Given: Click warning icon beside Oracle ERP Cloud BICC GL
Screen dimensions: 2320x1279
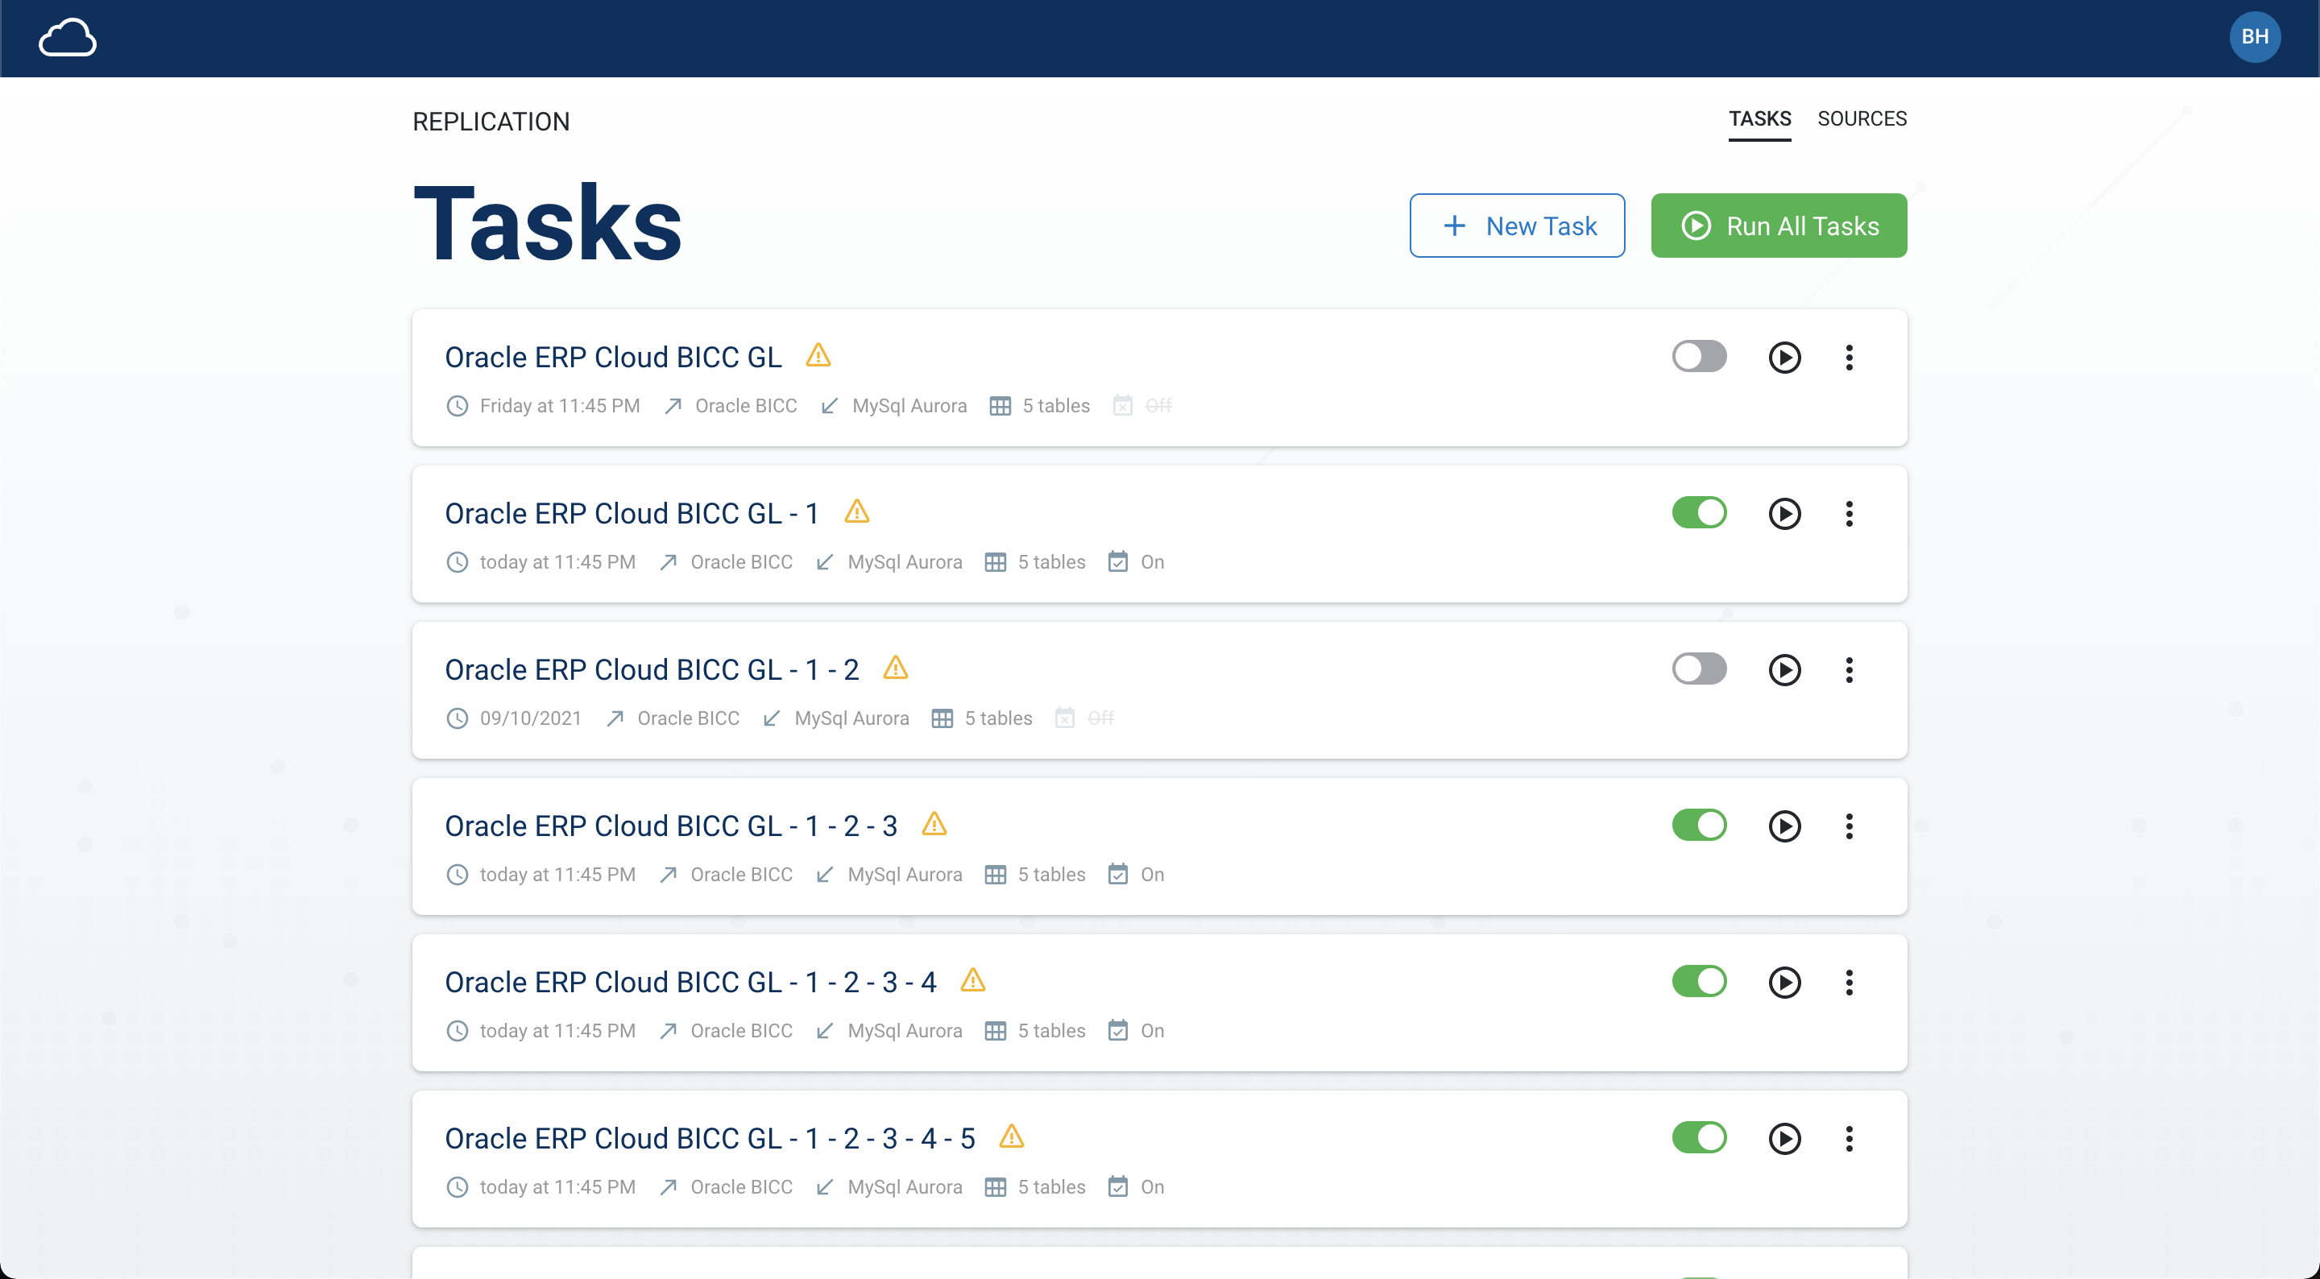Looking at the screenshot, I should [818, 356].
